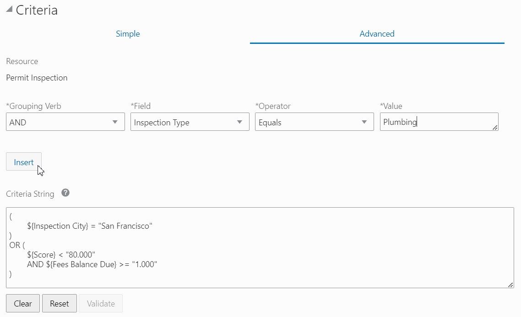
Task: Click the OR line in the criteria string
Action: 17,245
